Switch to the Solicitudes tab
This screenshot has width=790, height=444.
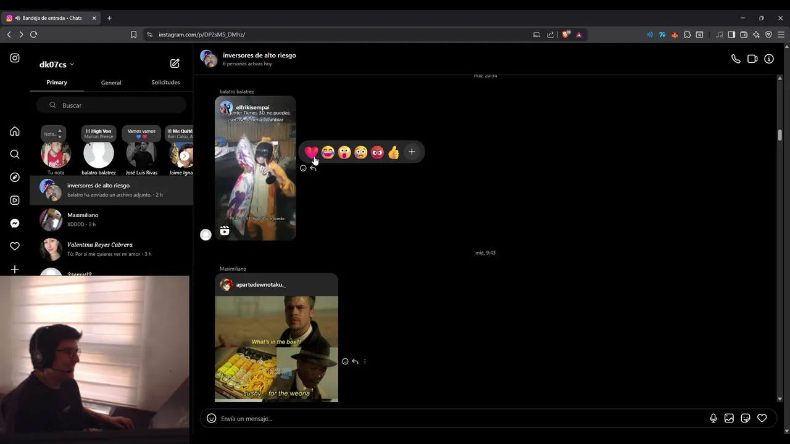point(165,82)
